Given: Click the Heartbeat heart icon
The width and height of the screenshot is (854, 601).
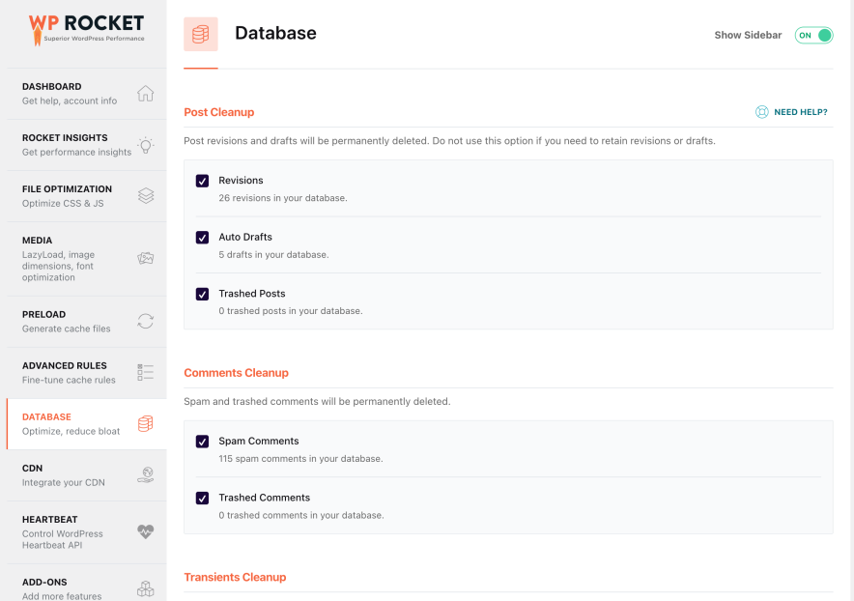Looking at the screenshot, I should click(146, 531).
